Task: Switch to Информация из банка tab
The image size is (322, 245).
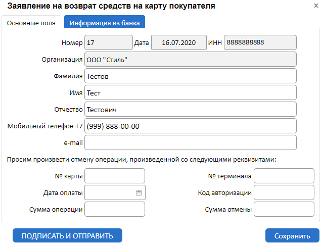Action: 105,23
